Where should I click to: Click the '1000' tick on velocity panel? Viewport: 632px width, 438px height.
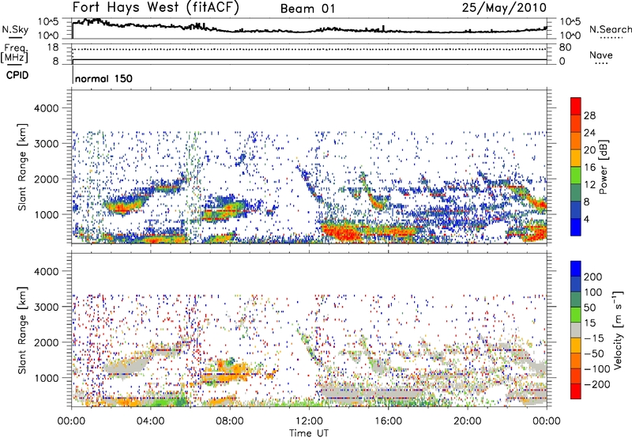pos(47,378)
